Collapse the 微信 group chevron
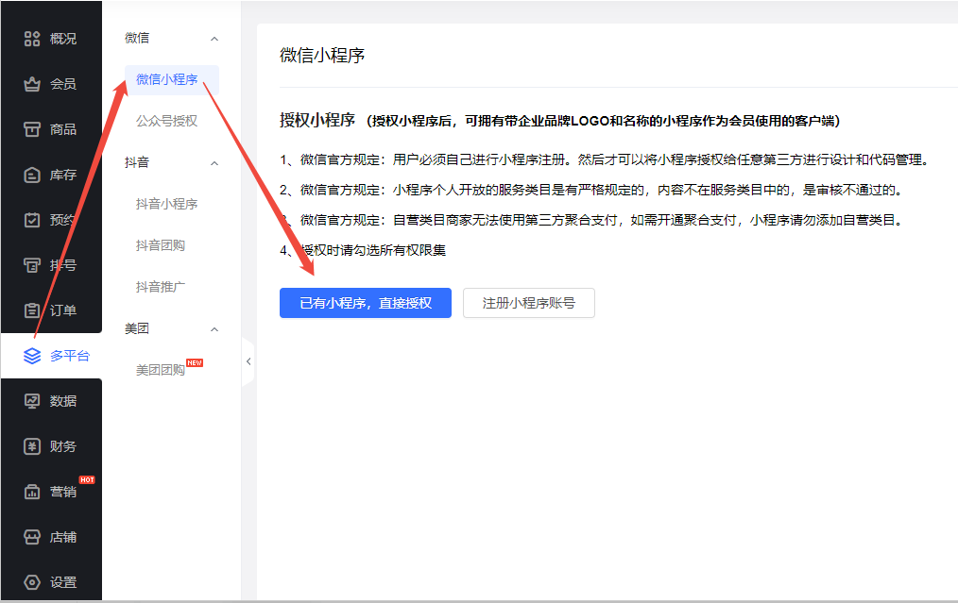Image resolution: width=958 pixels, height=603 pixels. tap(214, 39)
